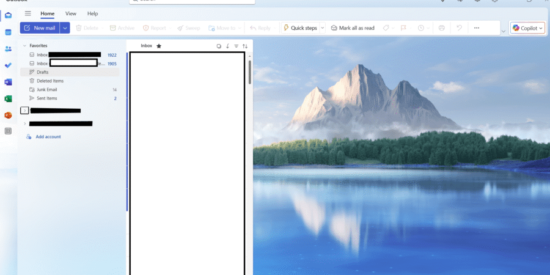Click the Report shield button
Viewport: 550px width, 275px height.
(155, 28)
